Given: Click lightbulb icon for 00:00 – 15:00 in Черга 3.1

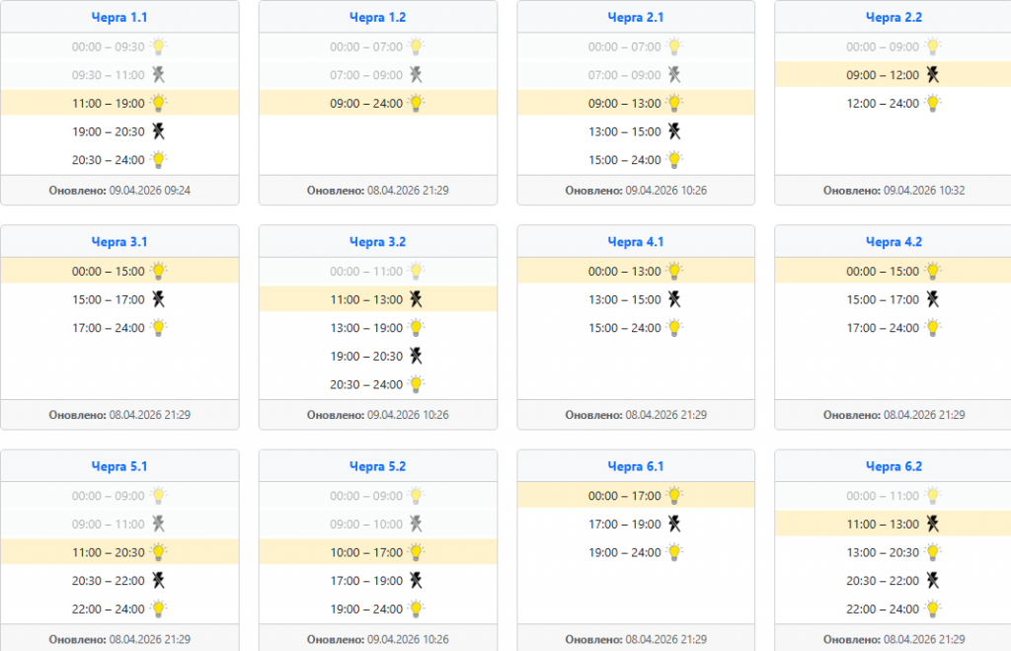Looking at the screenshot, I should pos(158,272).
